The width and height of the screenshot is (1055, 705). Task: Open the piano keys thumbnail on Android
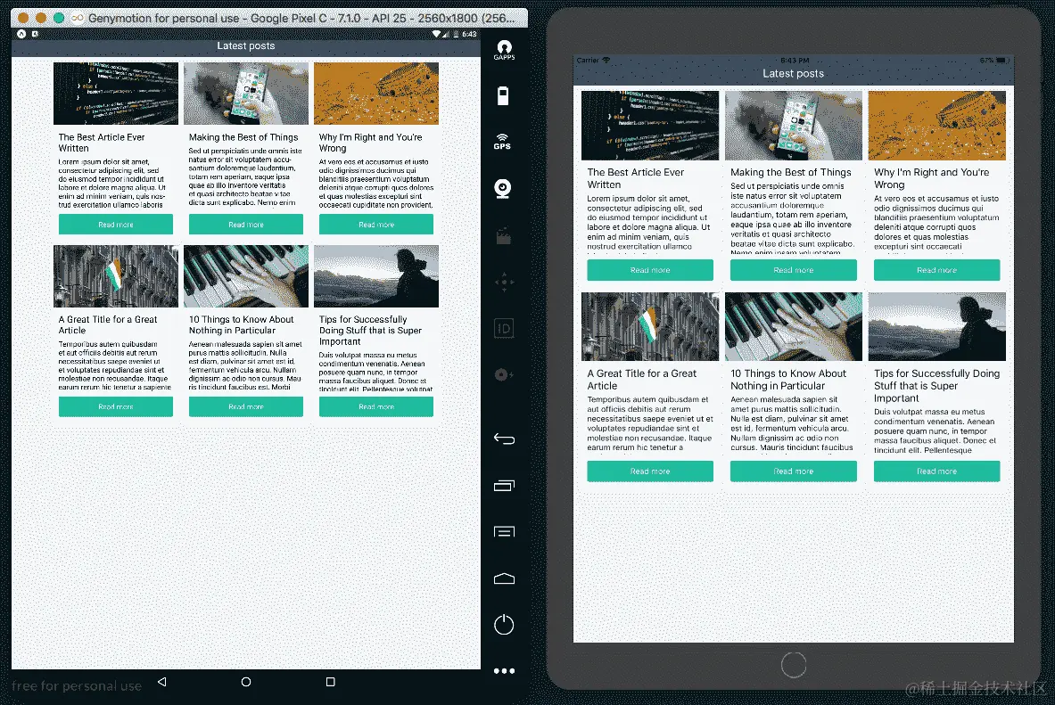click(245, 275)
